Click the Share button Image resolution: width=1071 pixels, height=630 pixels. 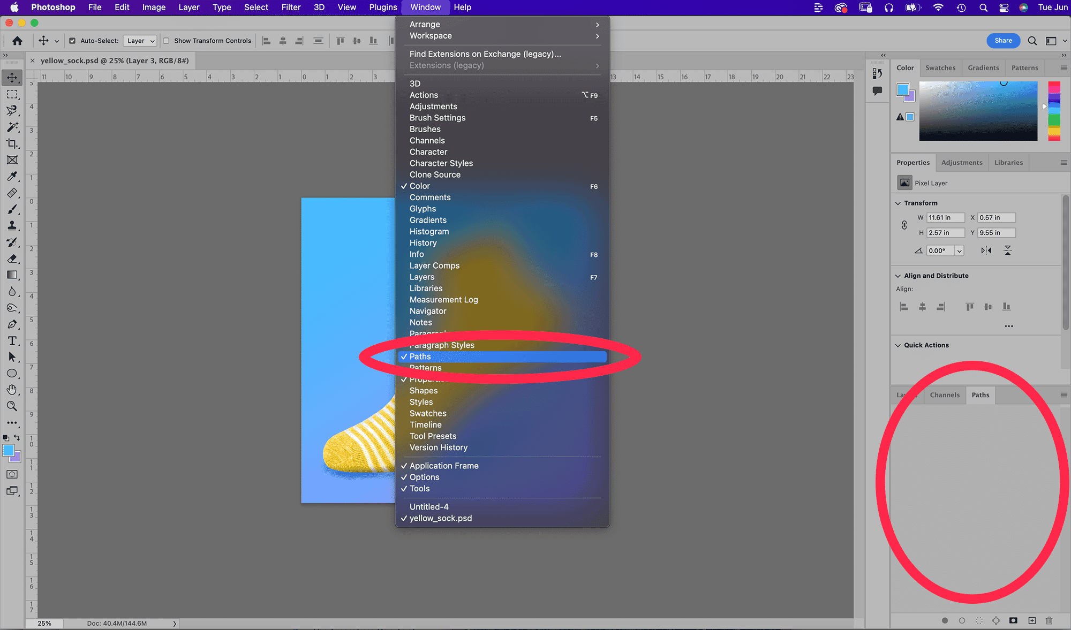(x=1003, y=41)
